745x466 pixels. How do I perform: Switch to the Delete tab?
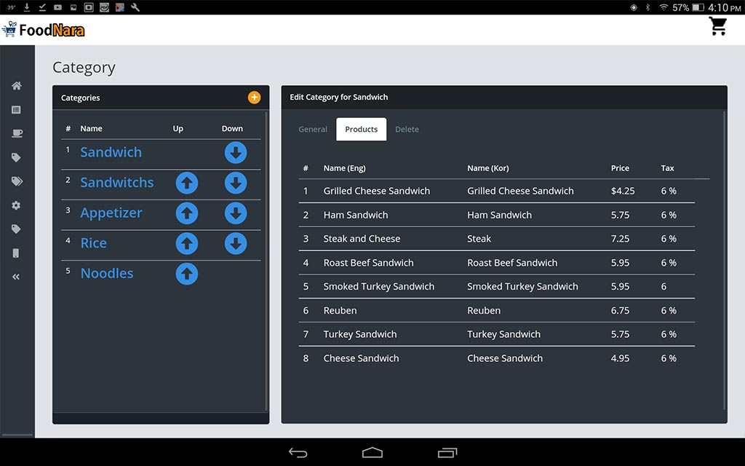click(x=407, y=130)
